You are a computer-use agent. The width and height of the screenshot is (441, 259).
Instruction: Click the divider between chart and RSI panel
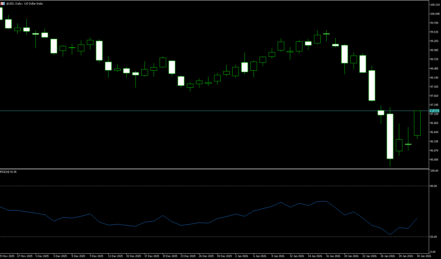(199, 169)
